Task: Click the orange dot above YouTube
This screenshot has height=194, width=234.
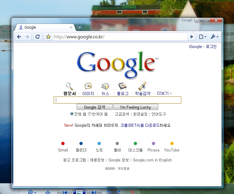Action: coord(172,143)
